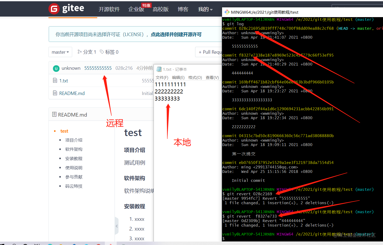Click the Gitee logo icon

(x=54, y=9)
